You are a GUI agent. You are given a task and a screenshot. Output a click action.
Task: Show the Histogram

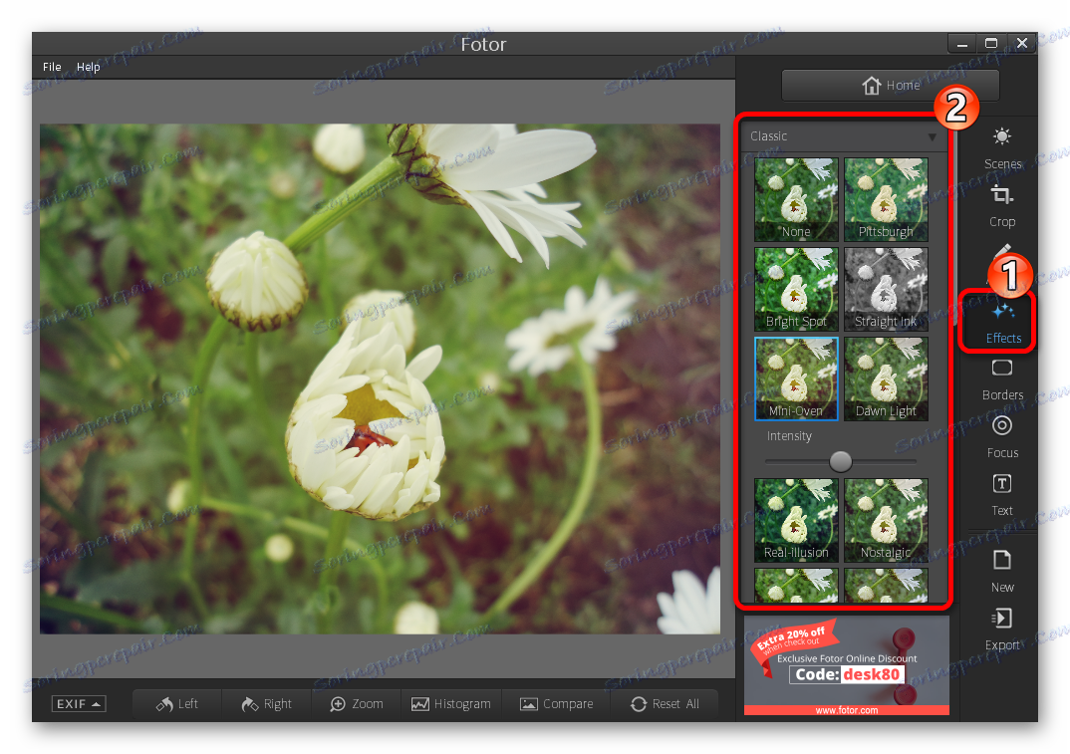click(451, 703)
